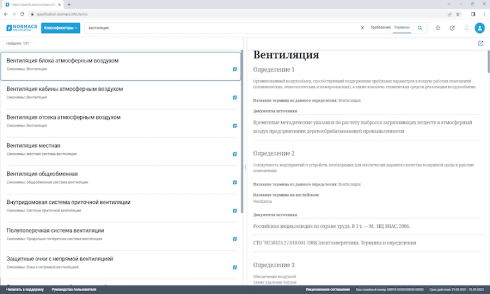This screenshot has width=490, height=294.
Task: Open the user profile avatar
Action: point(479,28)
